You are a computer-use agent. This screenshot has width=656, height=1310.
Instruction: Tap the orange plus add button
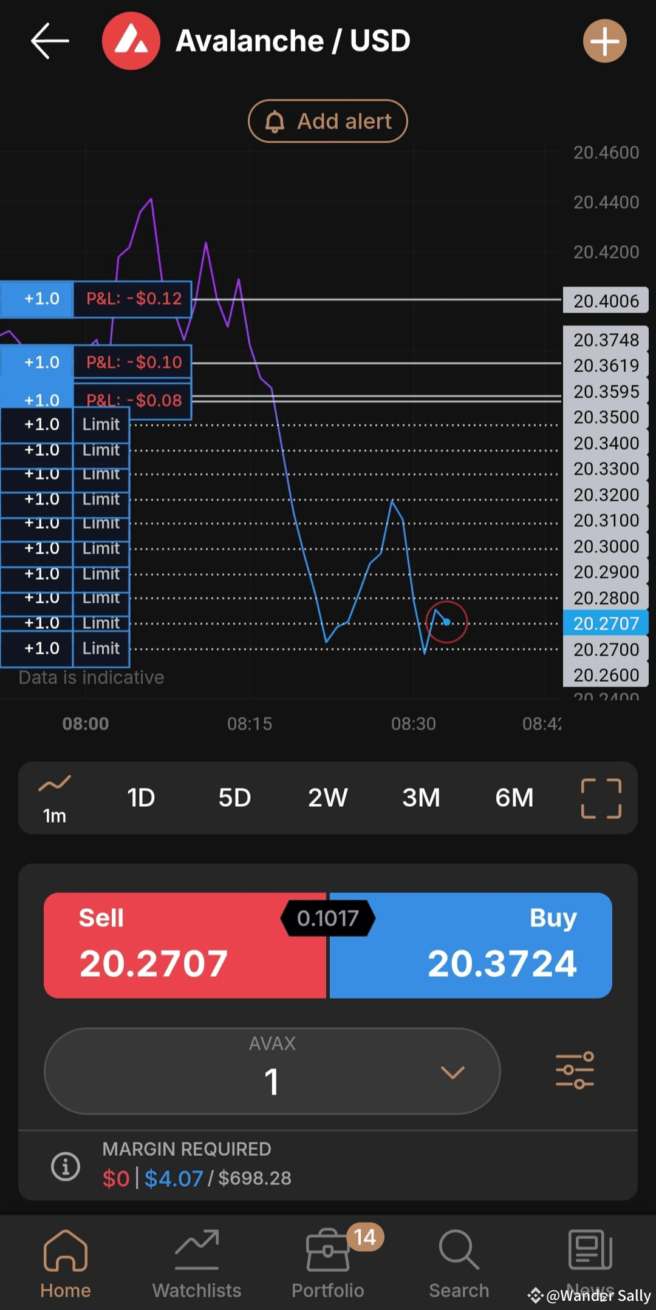pyautogui.click(x=605, y=41)
